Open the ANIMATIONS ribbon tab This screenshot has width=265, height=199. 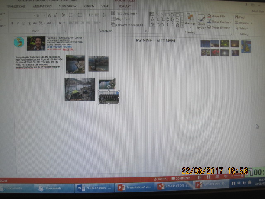coord(42,7)
